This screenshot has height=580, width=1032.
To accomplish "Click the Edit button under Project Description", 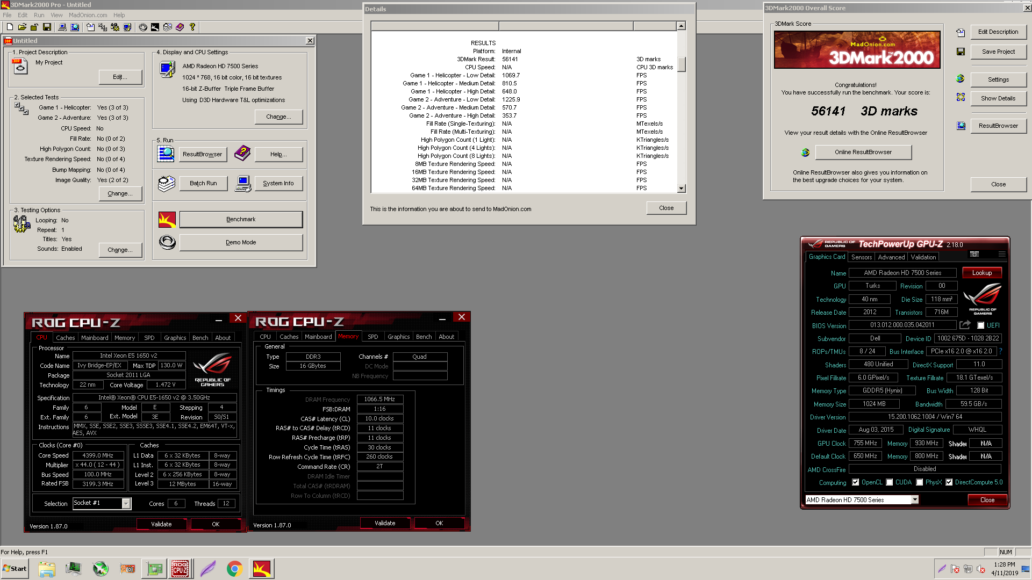I will 120,77.
